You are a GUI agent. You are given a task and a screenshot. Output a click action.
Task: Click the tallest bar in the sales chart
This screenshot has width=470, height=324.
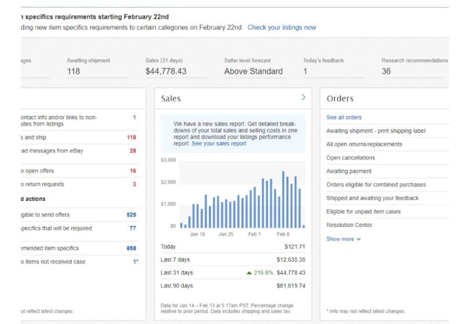coord(283,200)
